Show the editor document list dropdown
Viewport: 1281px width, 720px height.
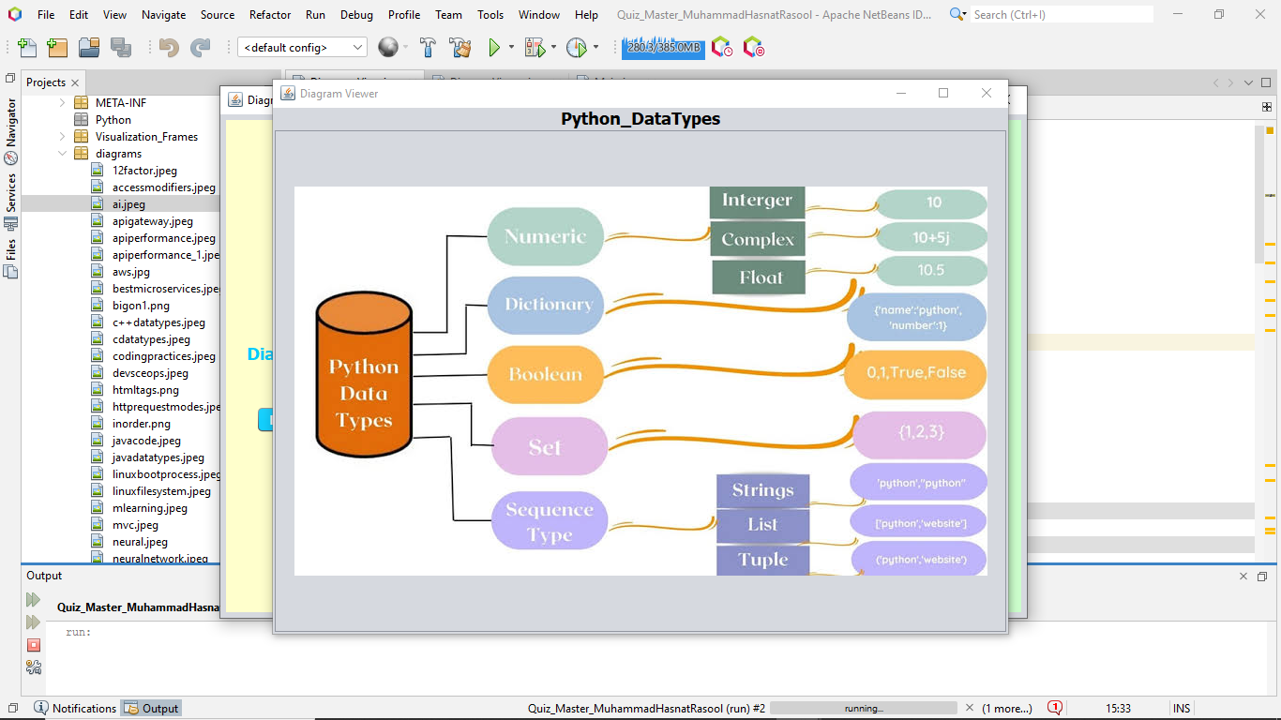click(1249, 82)
